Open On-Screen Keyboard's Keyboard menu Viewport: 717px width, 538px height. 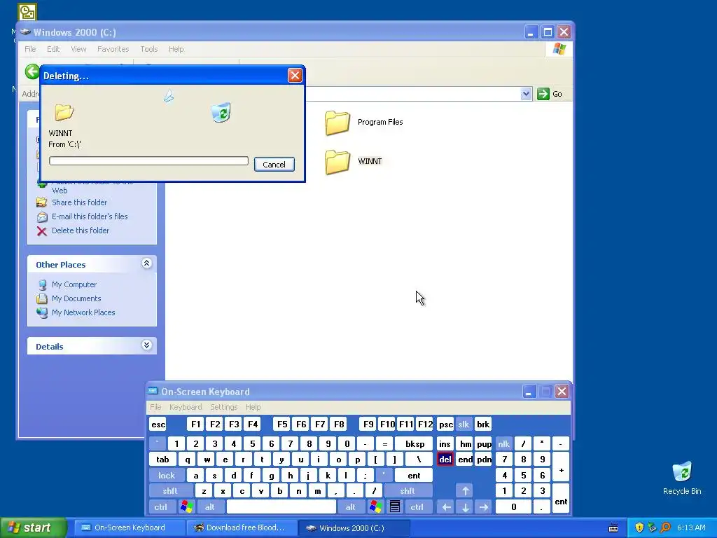(185, 407)
